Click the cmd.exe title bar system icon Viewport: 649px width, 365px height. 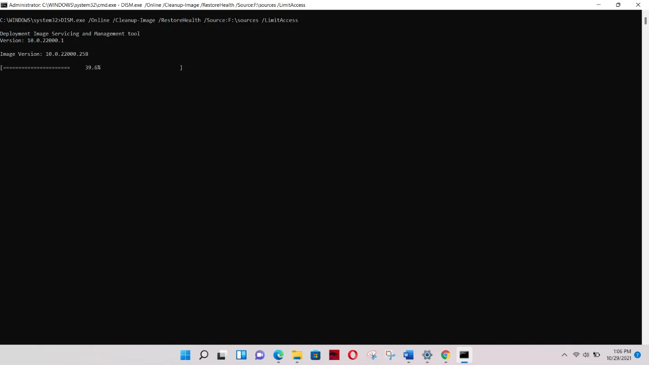click(x=4, y=5)
